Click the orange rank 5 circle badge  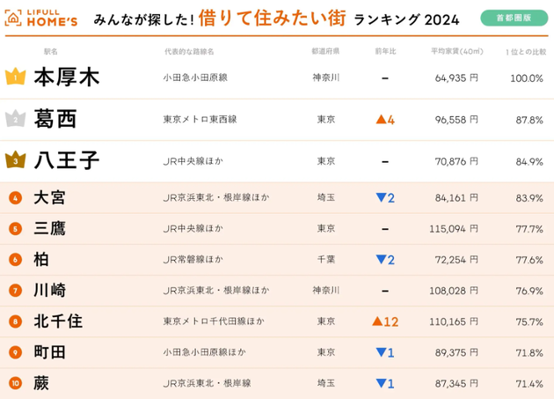(15, 229)
